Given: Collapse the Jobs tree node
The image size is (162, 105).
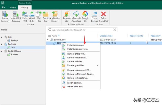Looking at the screenshot, I should click(2, 37).
